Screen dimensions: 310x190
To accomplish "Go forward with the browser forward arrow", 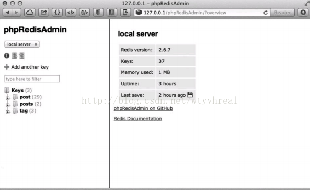I will click(x=17, y=13).
